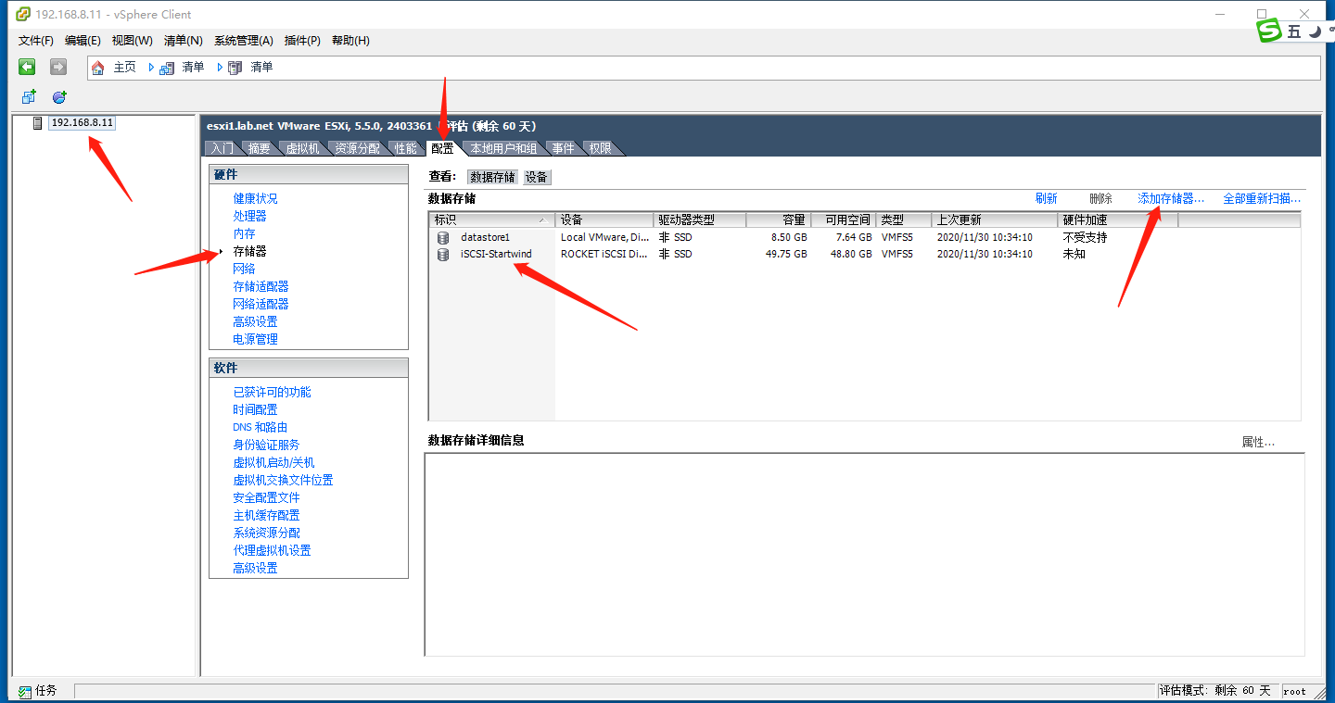Open 虚拟机启动/关机 in software list
The image size is (1335, 703).
click(x=273, y=462)
